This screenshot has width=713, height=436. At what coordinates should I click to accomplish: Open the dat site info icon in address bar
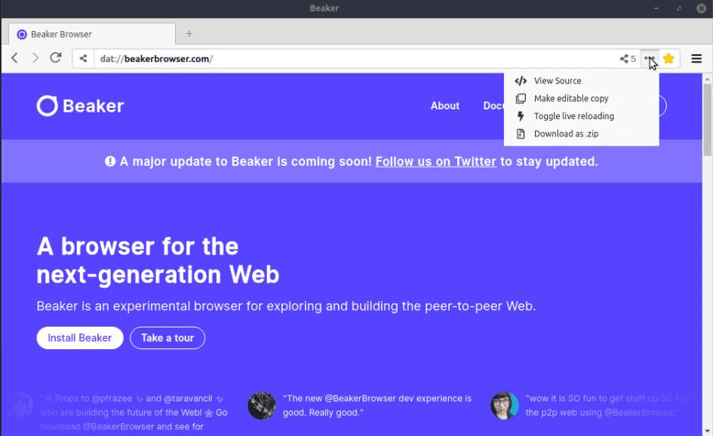point(83,59)
